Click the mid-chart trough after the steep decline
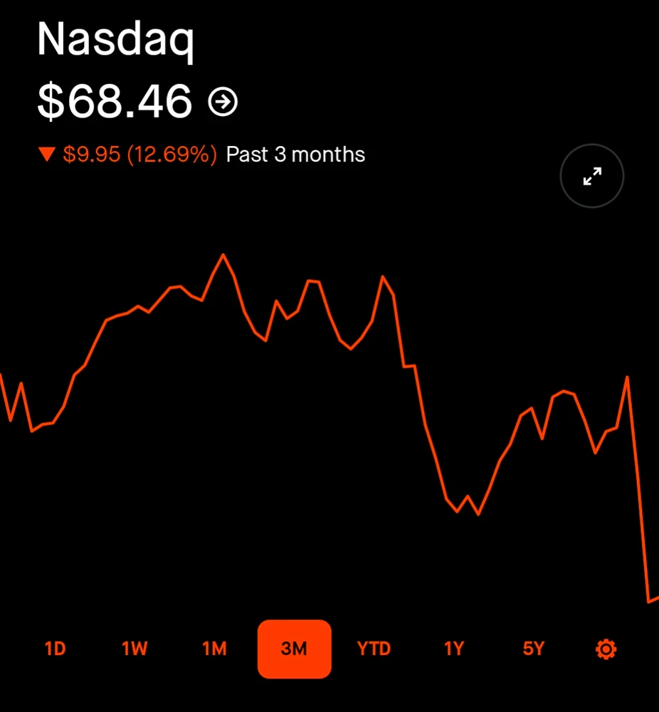Image resolution: width=659 pixels, height=712 pixels. pyautogui.click(x=478, y=514)
